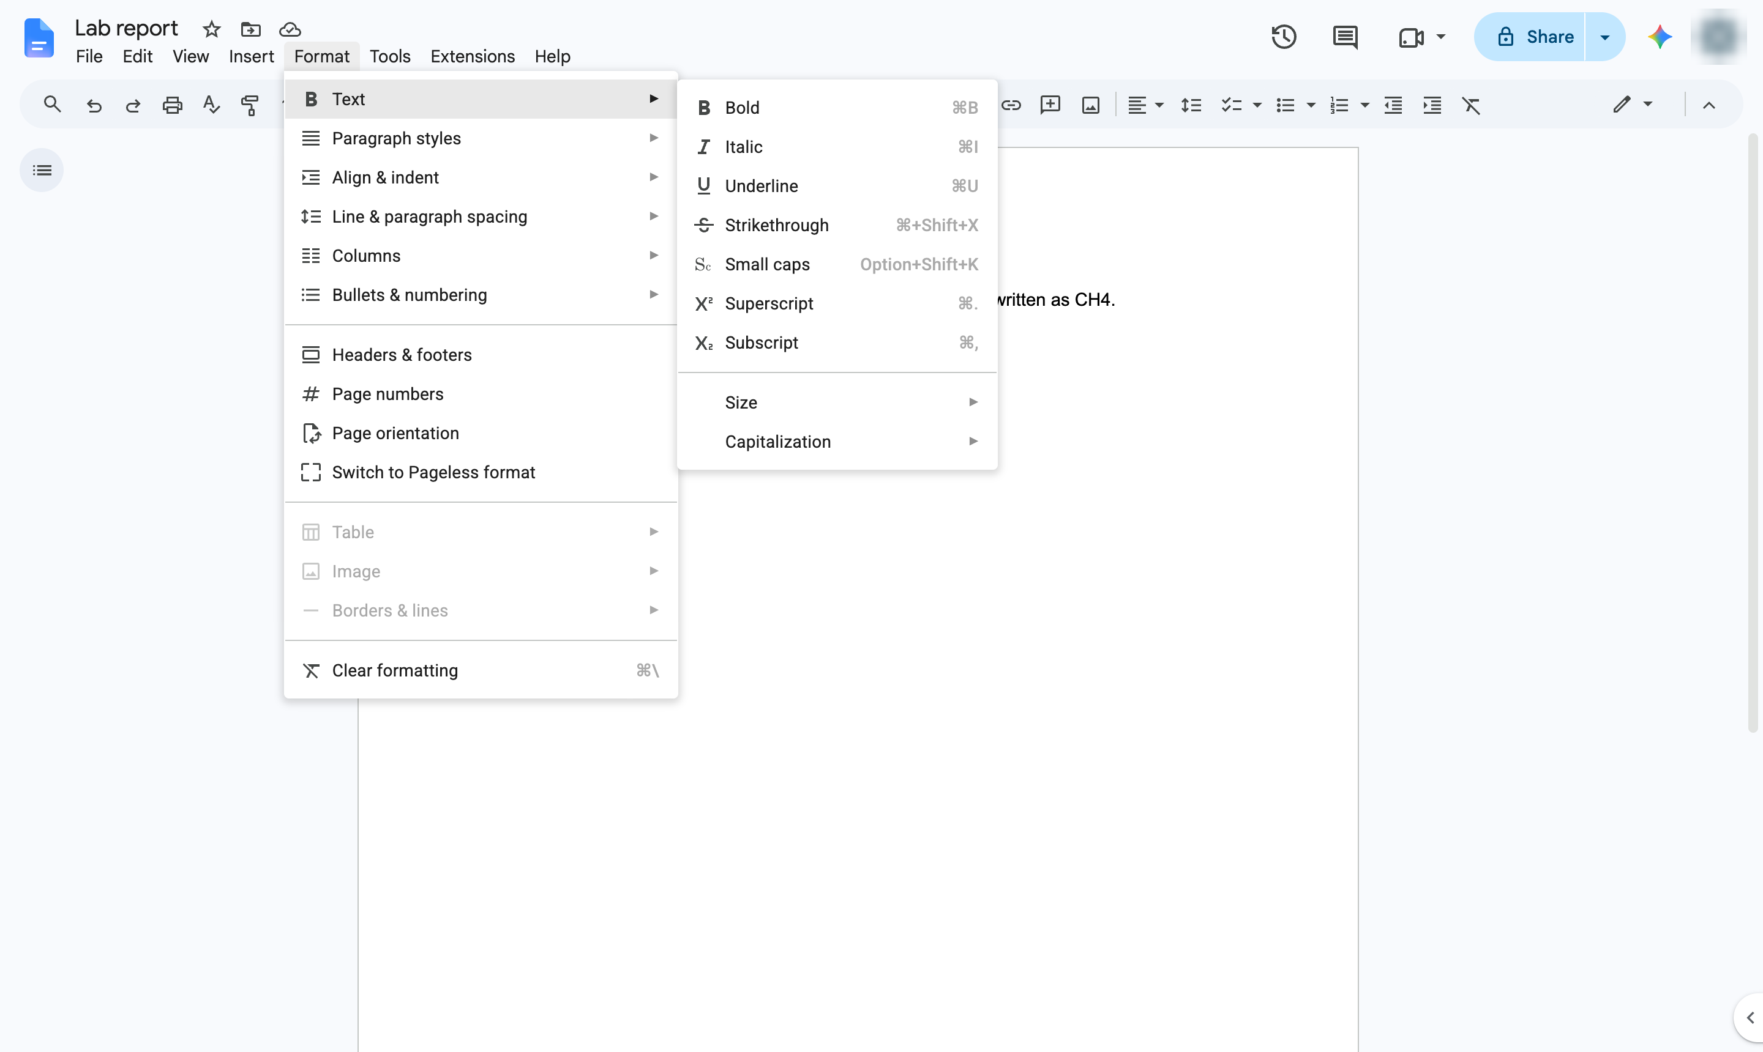Screen dimensions: 1763x1052
Task: Open the comments panel icon
Action: 1344,37
